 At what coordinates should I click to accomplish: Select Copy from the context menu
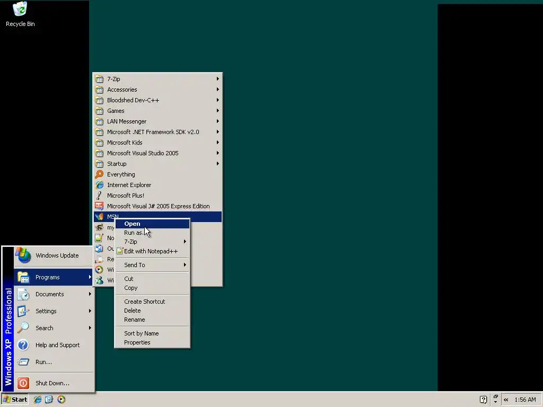point(152,288)
